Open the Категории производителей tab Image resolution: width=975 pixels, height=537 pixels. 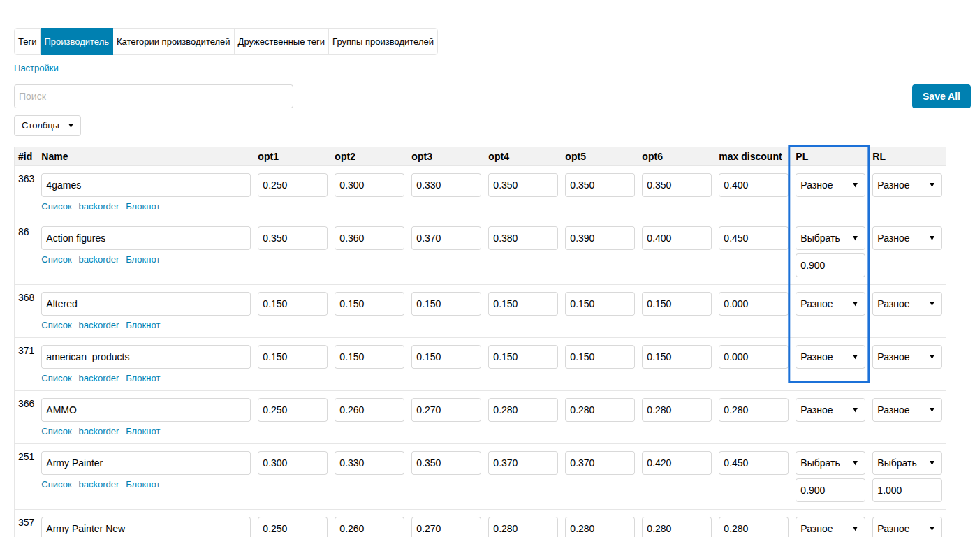pyautogui.click(x=173, y=41)
